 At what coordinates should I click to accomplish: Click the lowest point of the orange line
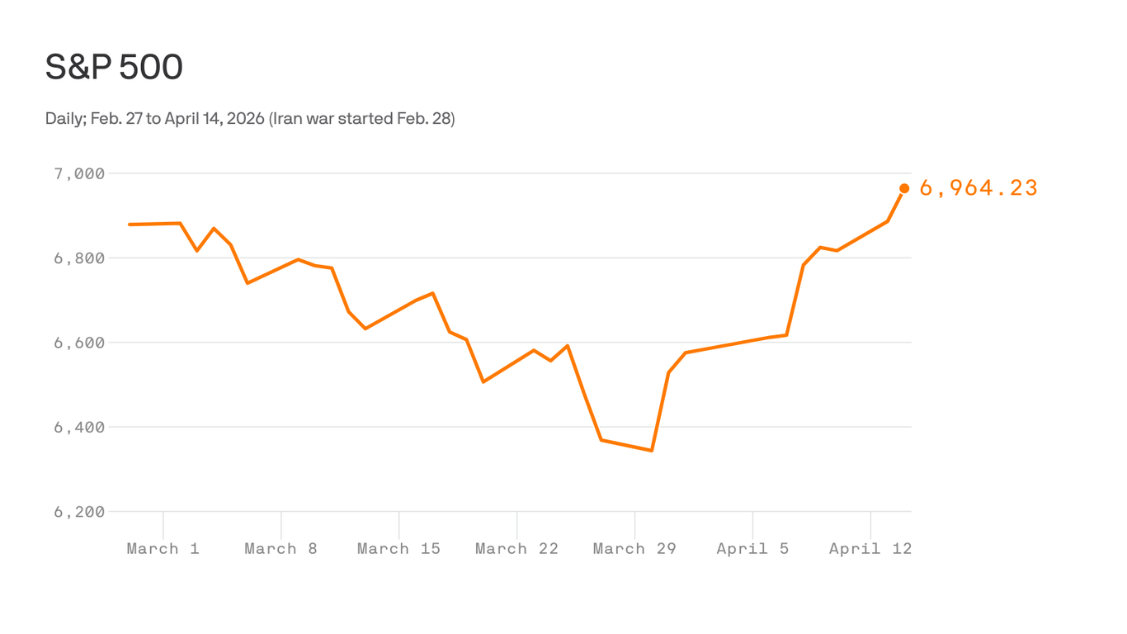[x=652, y=450]
